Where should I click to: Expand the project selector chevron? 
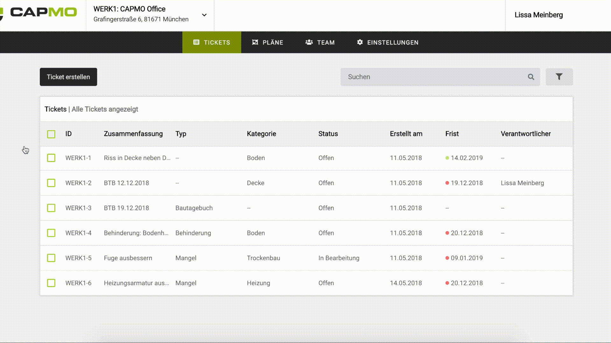pos(204,15)
